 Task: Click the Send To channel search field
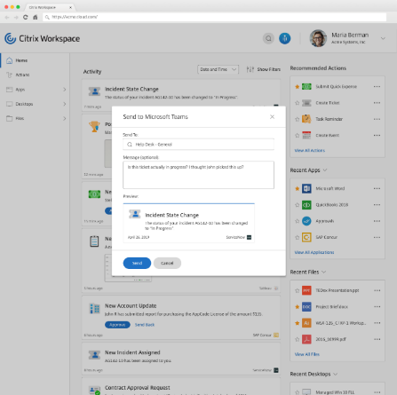click(x=198, y=145)
